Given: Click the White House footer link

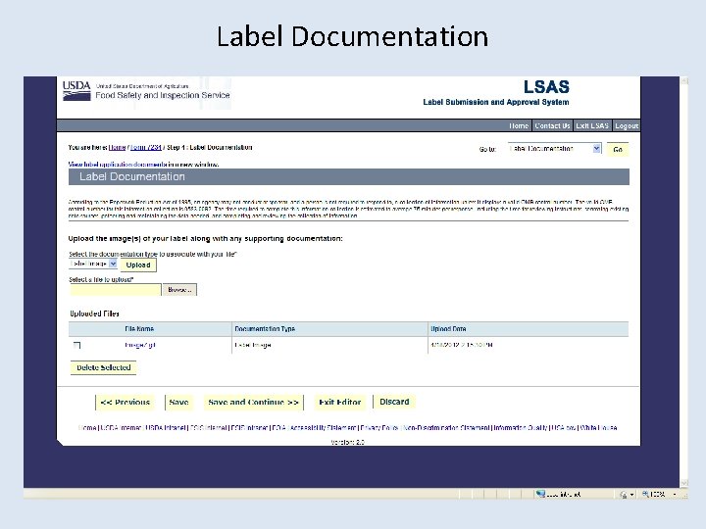Looking at the screenshot, I should click(x=598, y=428).
